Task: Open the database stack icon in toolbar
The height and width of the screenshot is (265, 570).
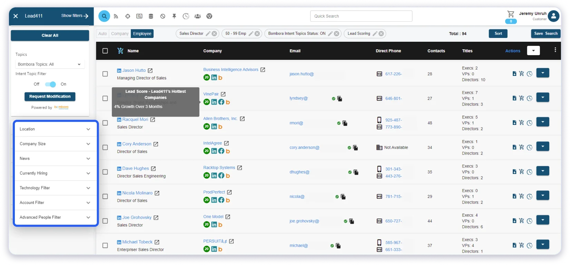Action: (x=151, y=16)
